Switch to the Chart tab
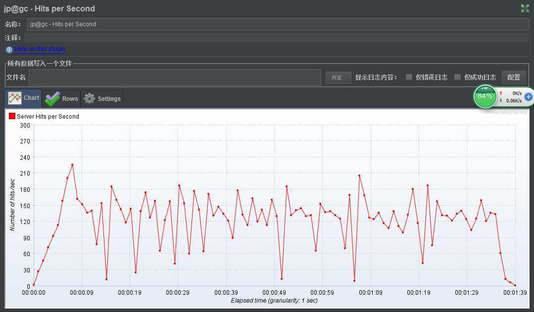The width and height of the screenshot is (534, 312). (23, 98)
